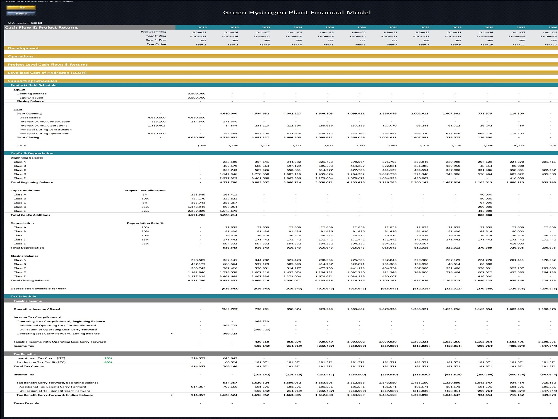Screen dimensions: 558x419
Task: Select the Tax Schedule header
Action: pyautogui.click(x=281, y=296)
